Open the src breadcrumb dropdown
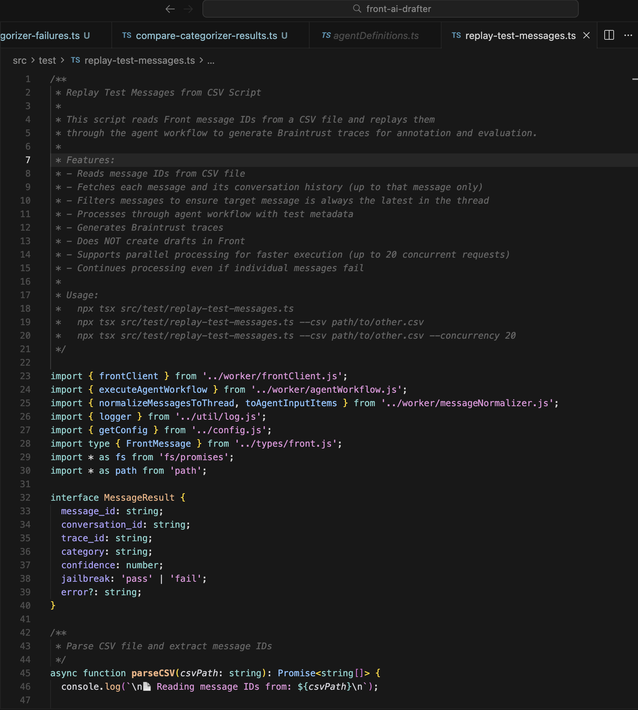This screenshot has height=710, width=638. tap(20, 60)
